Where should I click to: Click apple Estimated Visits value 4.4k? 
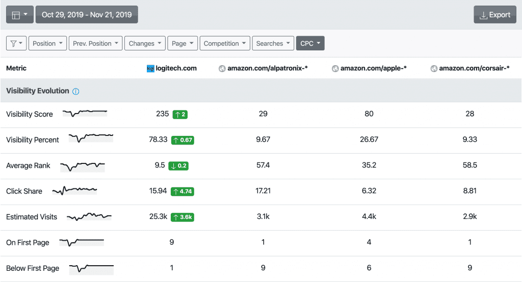coord(369,216)
